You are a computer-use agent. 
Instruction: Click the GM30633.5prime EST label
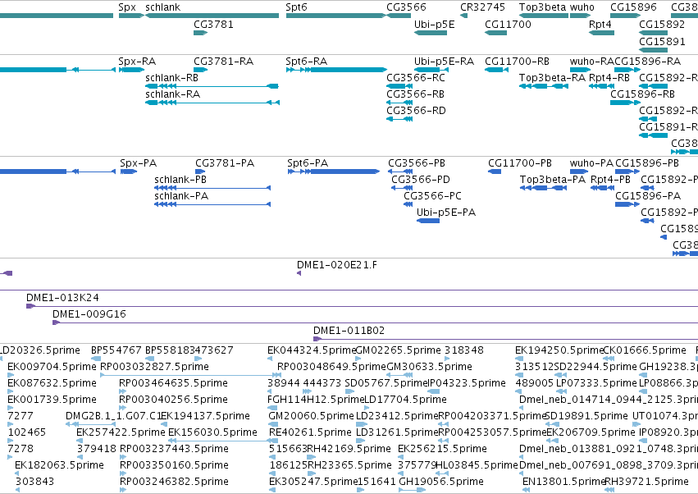[x=429, y=367]
